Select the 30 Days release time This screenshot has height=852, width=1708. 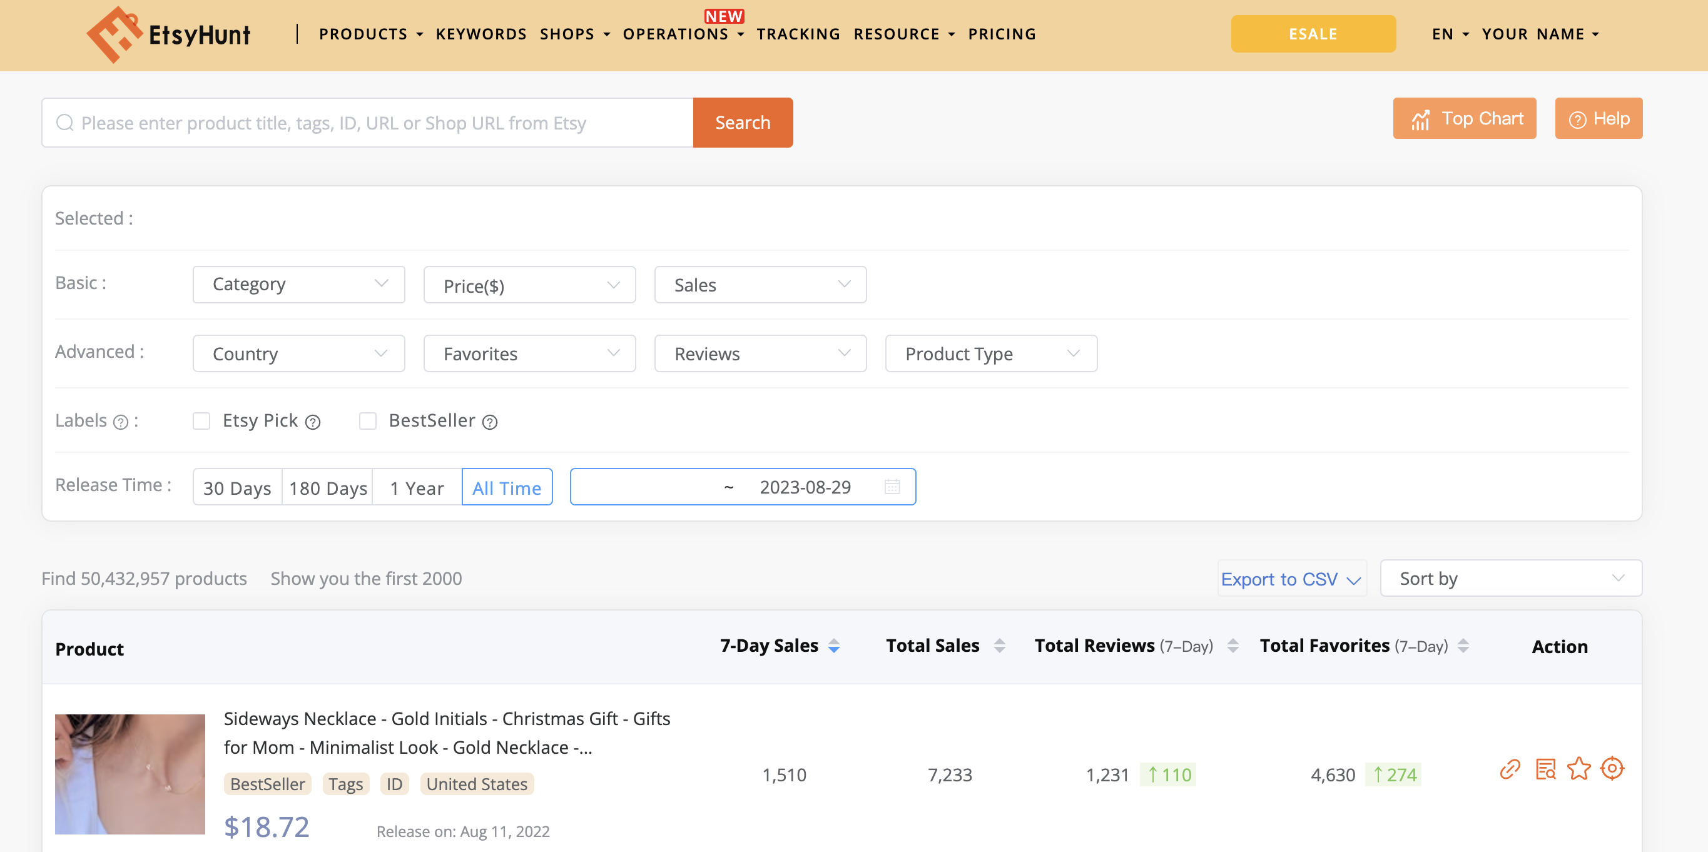pos(236,488)
